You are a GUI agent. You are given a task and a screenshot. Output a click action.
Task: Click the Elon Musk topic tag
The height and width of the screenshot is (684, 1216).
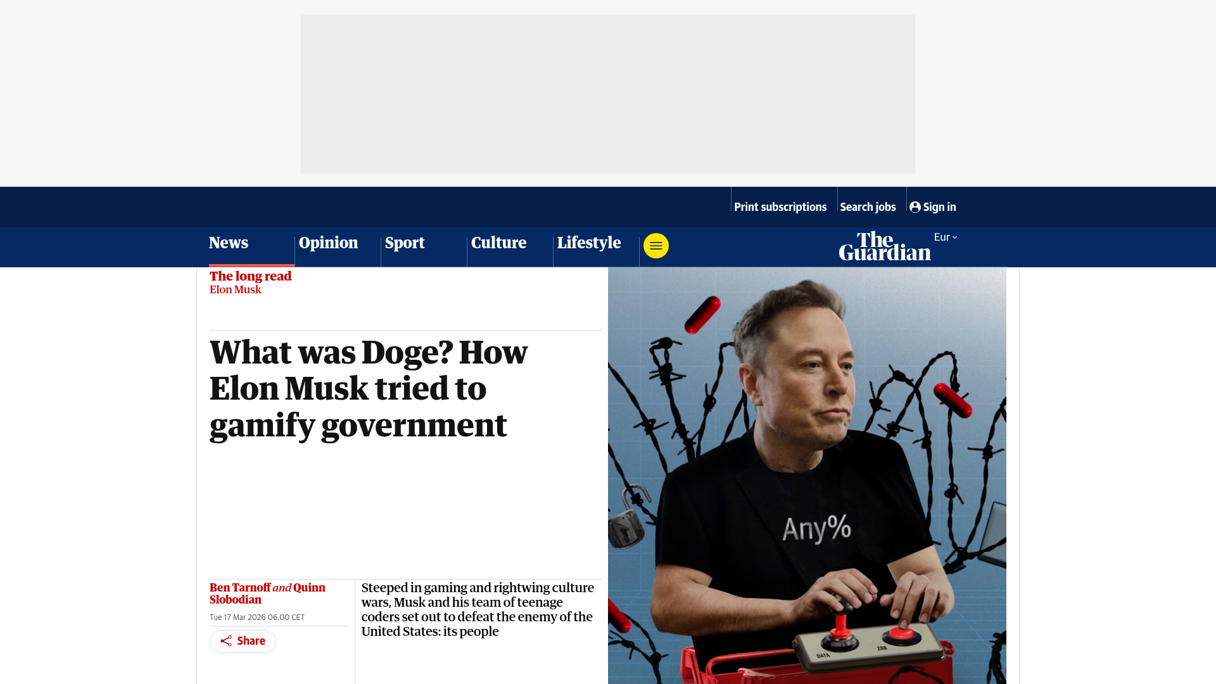(x=235, y=289)
